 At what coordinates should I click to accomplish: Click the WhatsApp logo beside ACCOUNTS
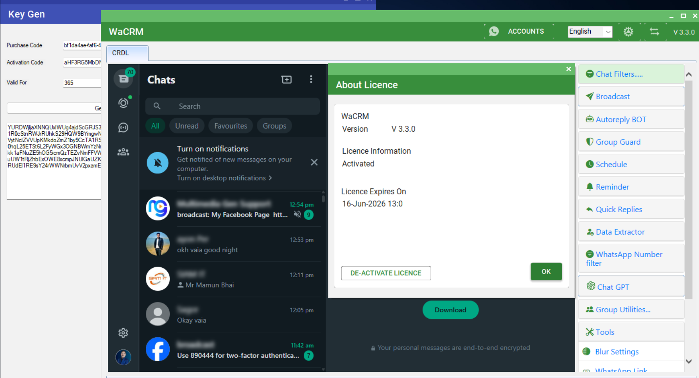(494, 31)
